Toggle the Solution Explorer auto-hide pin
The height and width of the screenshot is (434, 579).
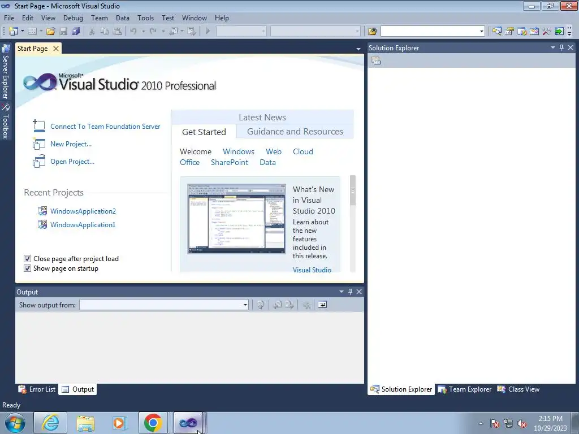(561, 47)
